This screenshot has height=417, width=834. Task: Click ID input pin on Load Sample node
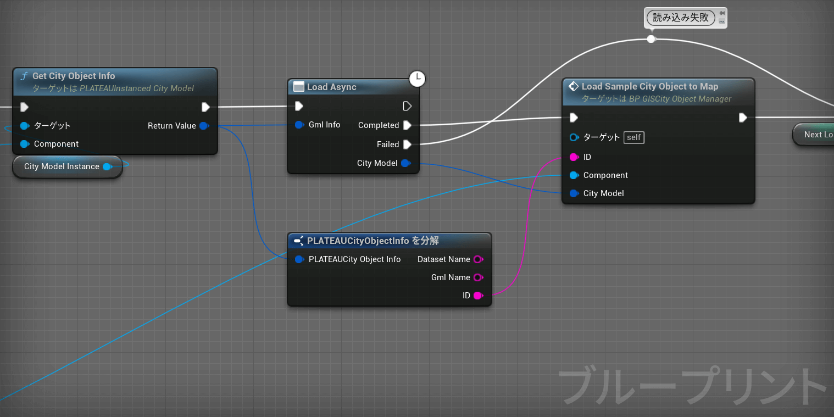[x=574, y=157]
